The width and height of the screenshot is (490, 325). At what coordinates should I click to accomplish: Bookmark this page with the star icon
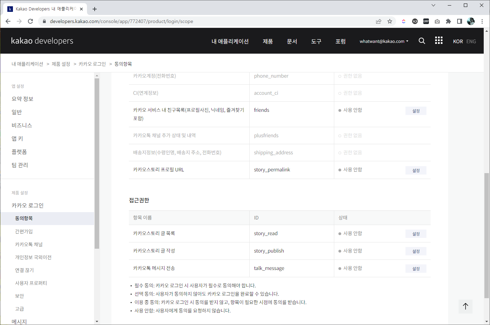390,21
